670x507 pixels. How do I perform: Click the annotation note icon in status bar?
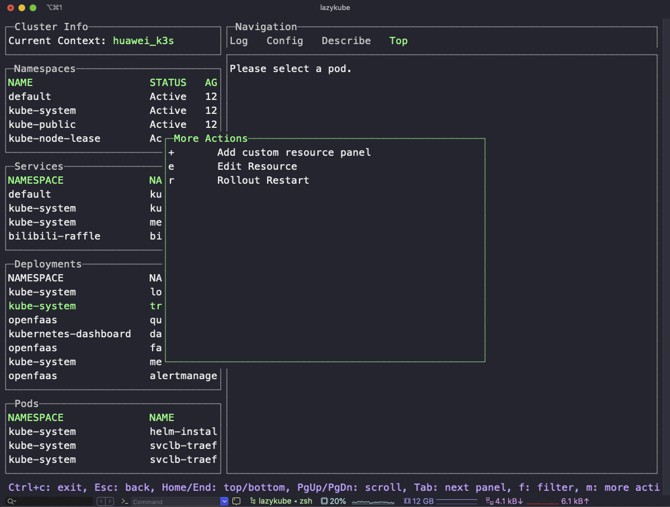[x=236, y=501]
